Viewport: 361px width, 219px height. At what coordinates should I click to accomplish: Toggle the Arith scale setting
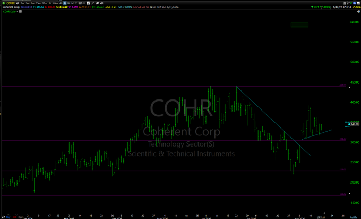(353, 217)
